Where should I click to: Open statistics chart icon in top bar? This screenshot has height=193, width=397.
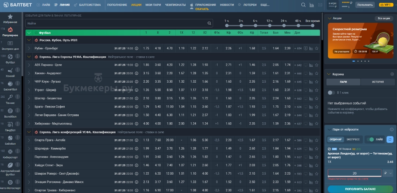point(312,5)
